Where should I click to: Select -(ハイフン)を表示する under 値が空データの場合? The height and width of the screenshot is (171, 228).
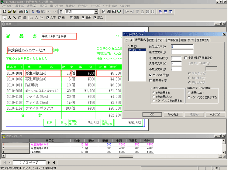pos(189,97)
